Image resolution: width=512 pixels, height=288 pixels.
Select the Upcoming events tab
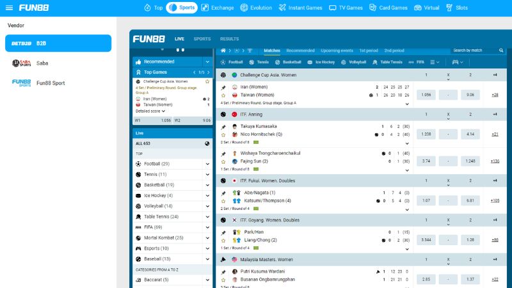click(x=337, y=51)
